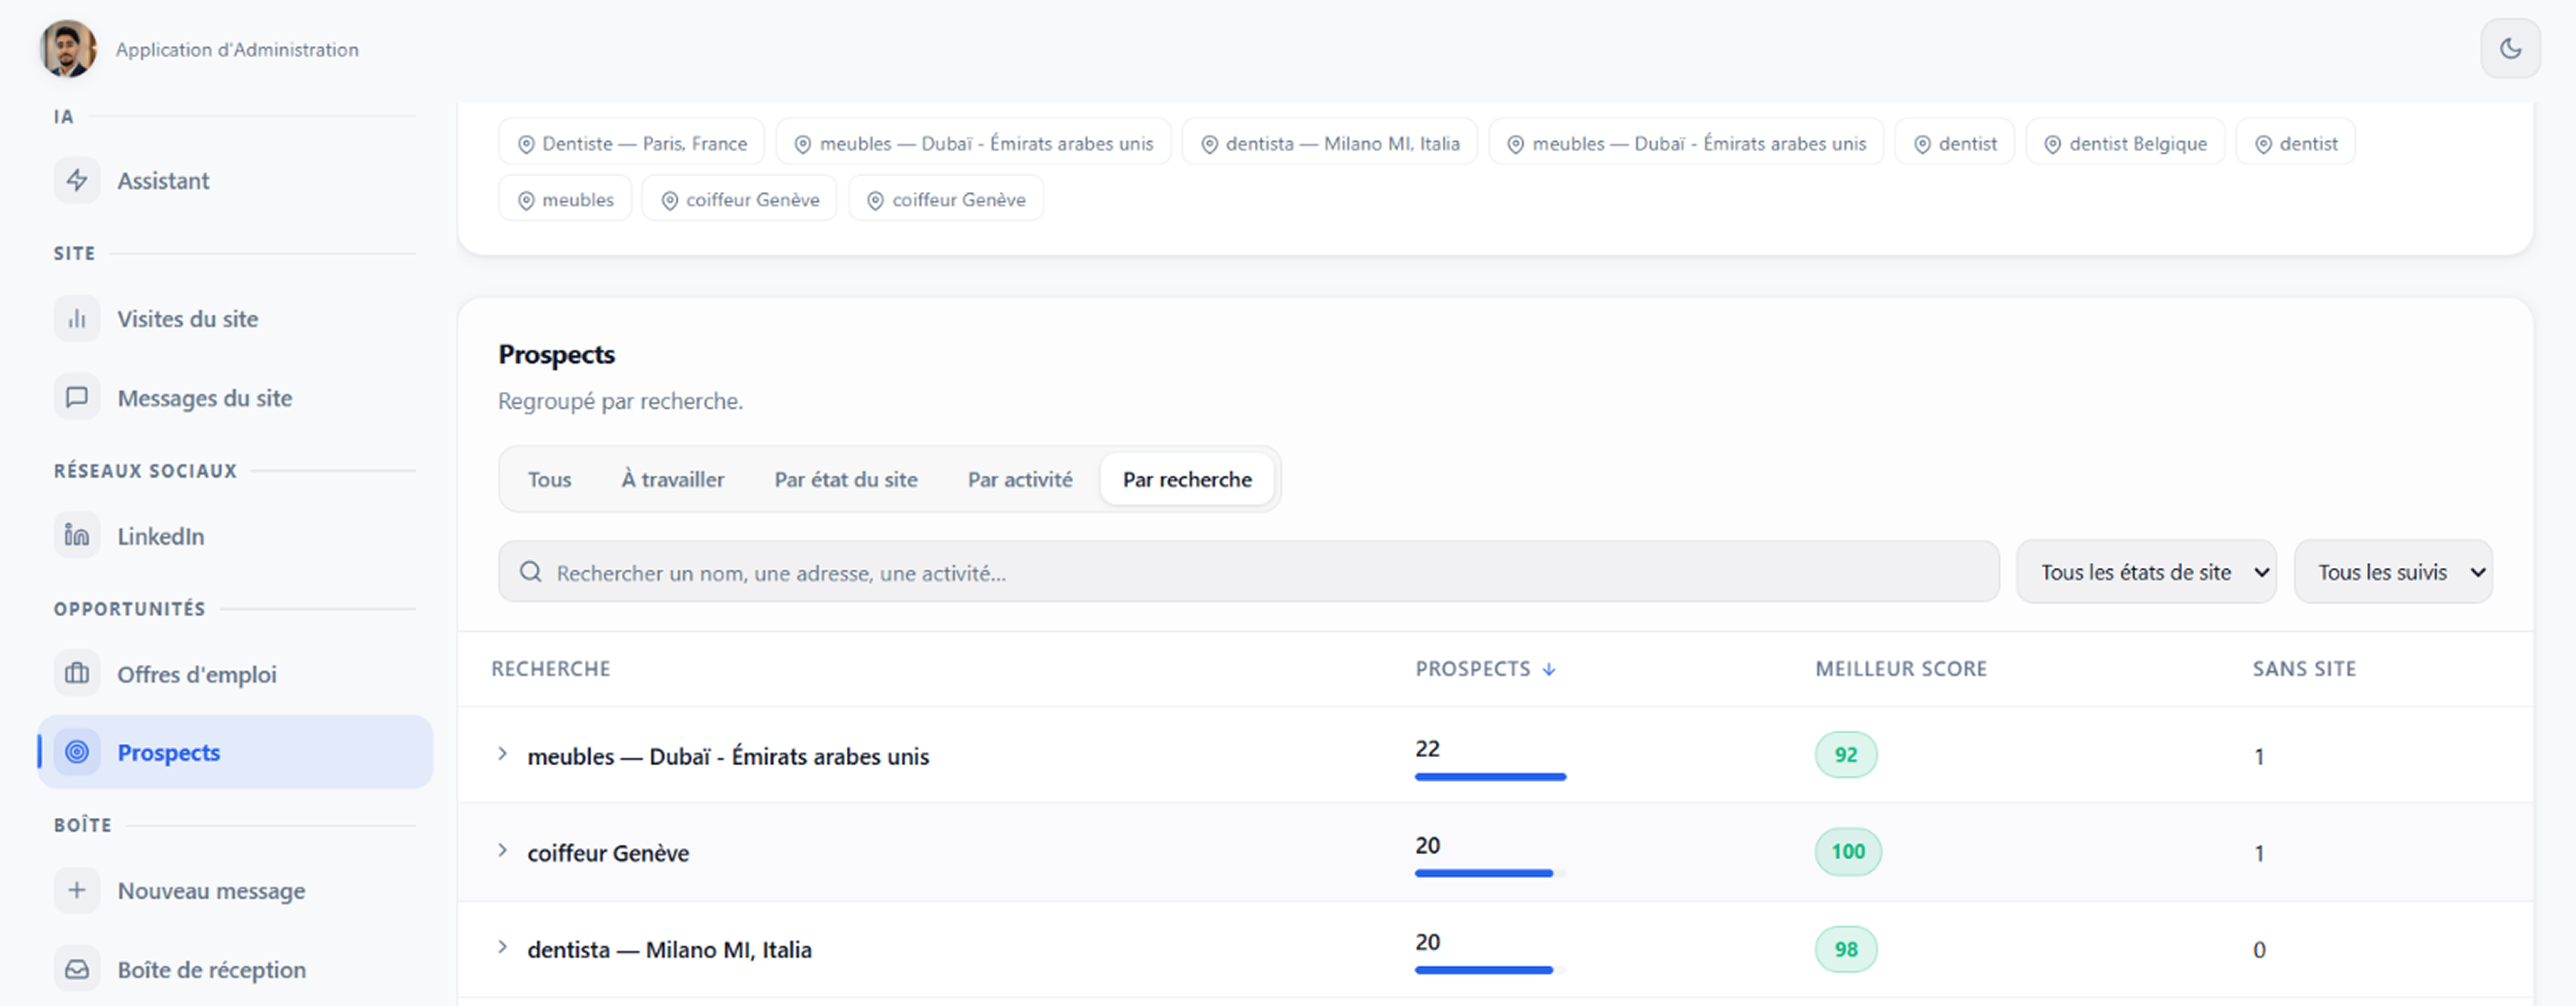
Task: Click the Boîte de réception inbox icon
Action: click(77, 969)
